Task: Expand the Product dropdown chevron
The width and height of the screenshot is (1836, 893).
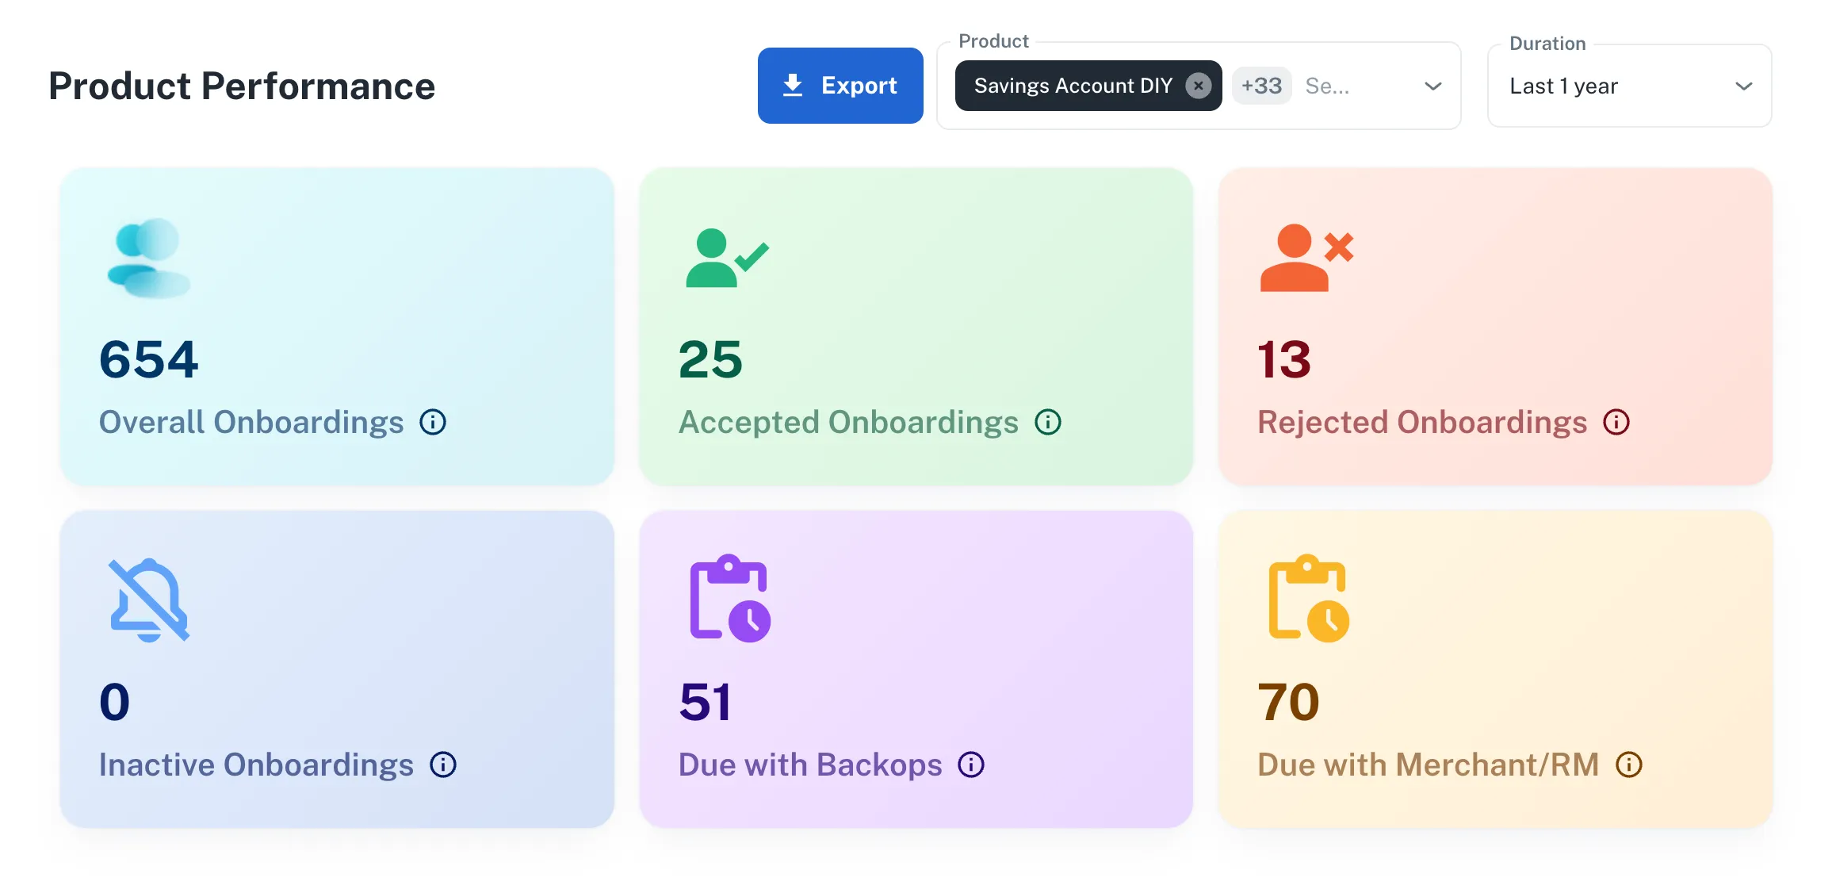Action: (1432, 86)
